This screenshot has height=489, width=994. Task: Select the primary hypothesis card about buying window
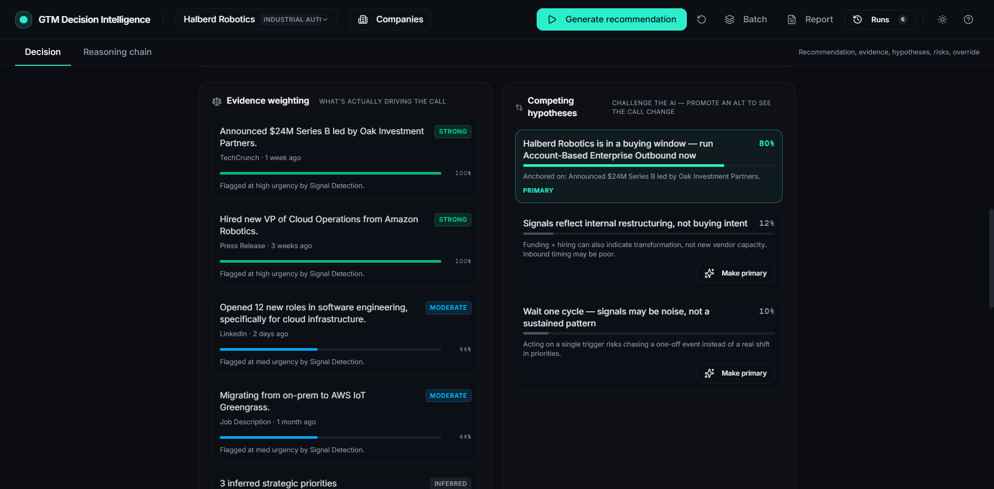coord(649,166)
